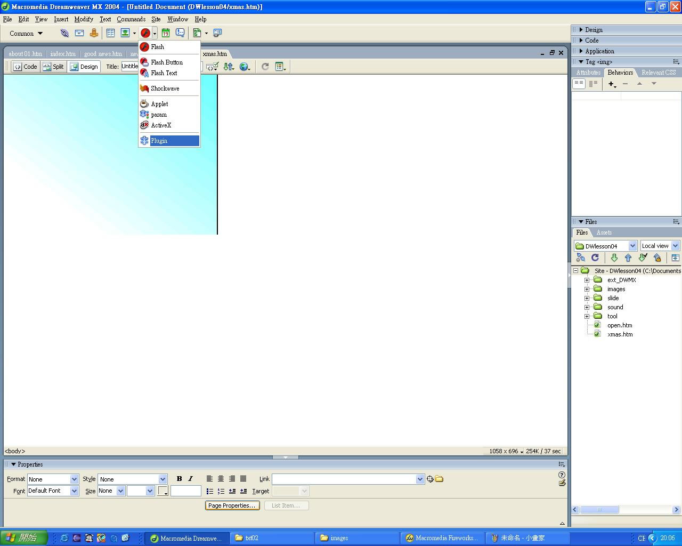Expand or collapse the Files panel view
The image size is (682, 546).
675,258
